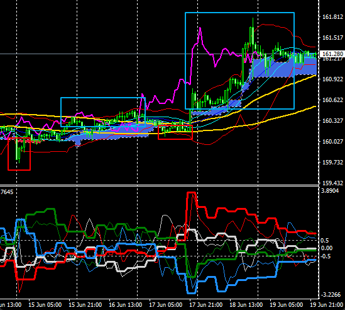Click the 161.812 price axis label
The height and width of the screenshot is (310, 345).
(332, 17)
